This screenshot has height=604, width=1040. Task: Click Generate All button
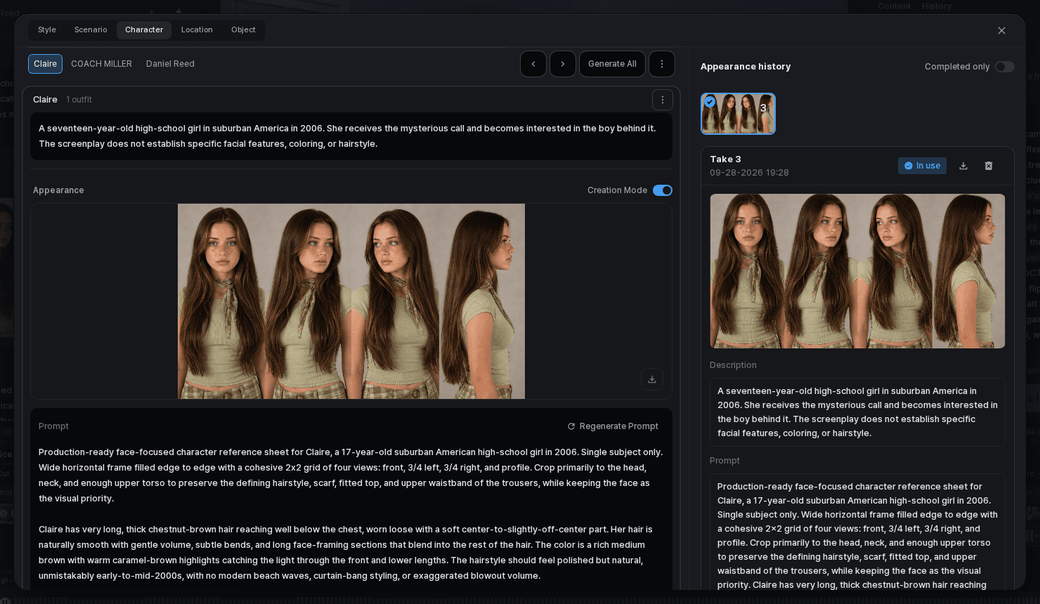(612, 64)
